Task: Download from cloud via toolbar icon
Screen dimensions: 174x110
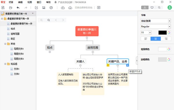Action: [70, 8]
